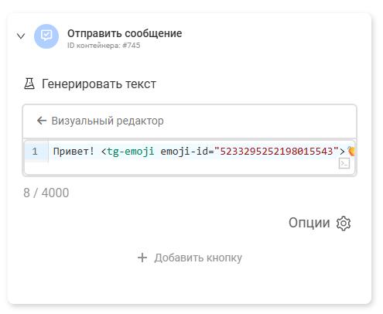Image resolution: width=383 pixels, height=314 pixels.
Task: Collapse the Отправить сообщение container chevron
Action: 21,36
